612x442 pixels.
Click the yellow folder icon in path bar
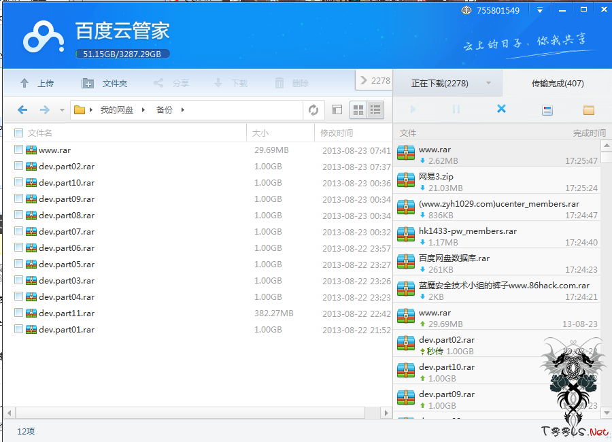tap(80, 109)
